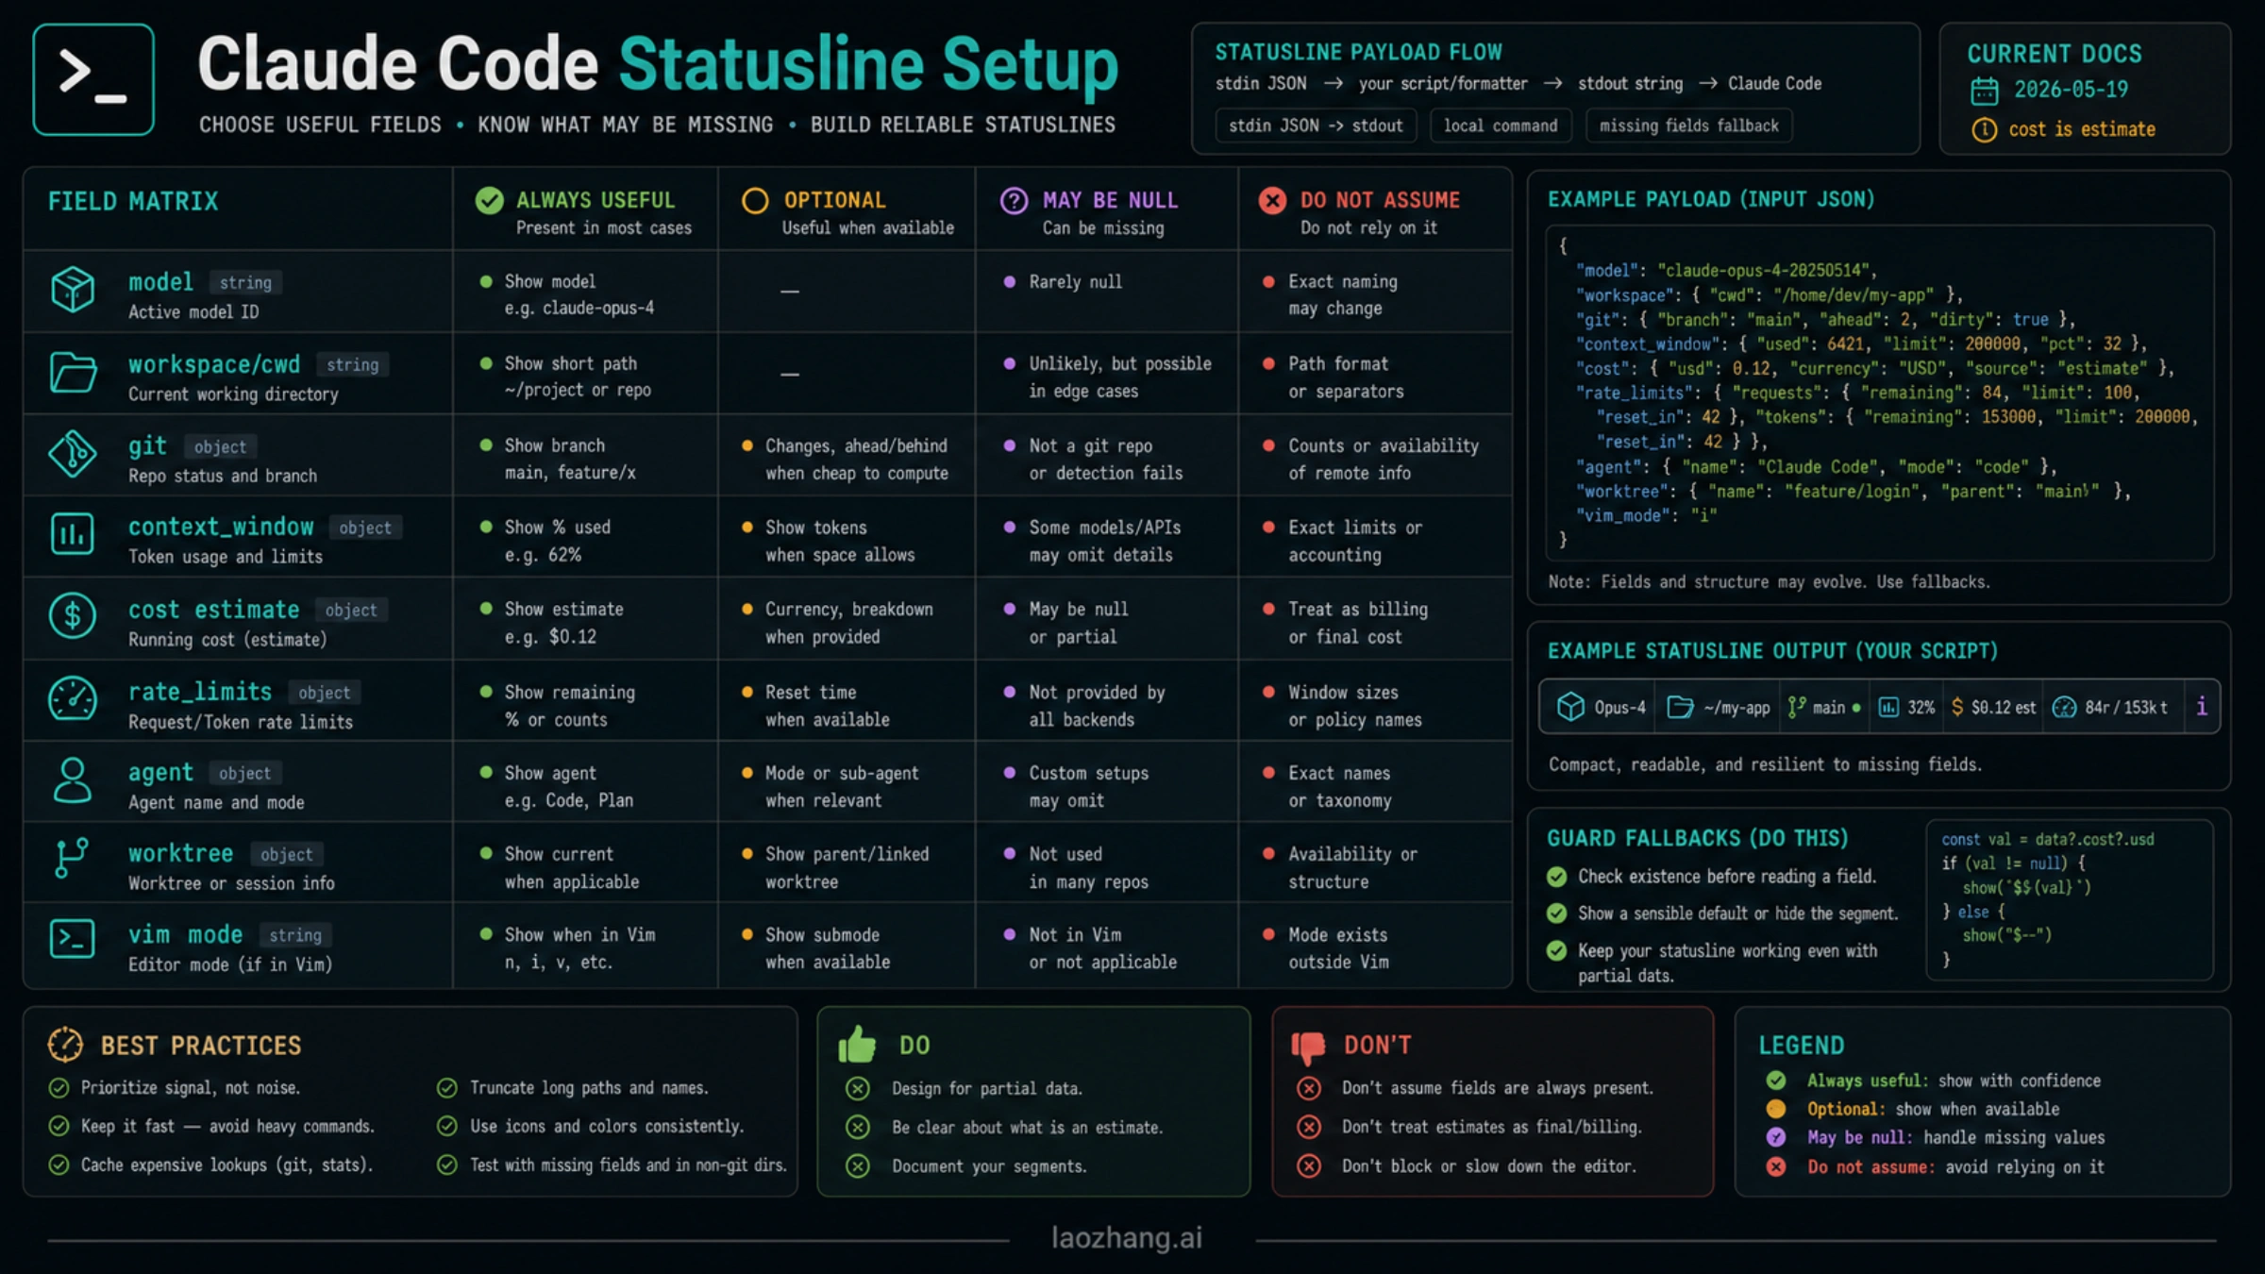The height and width of the screenshot is (1274, 2265).
Task: Click the $0.12 est segment in statusline output
Action: (1992, 707)
